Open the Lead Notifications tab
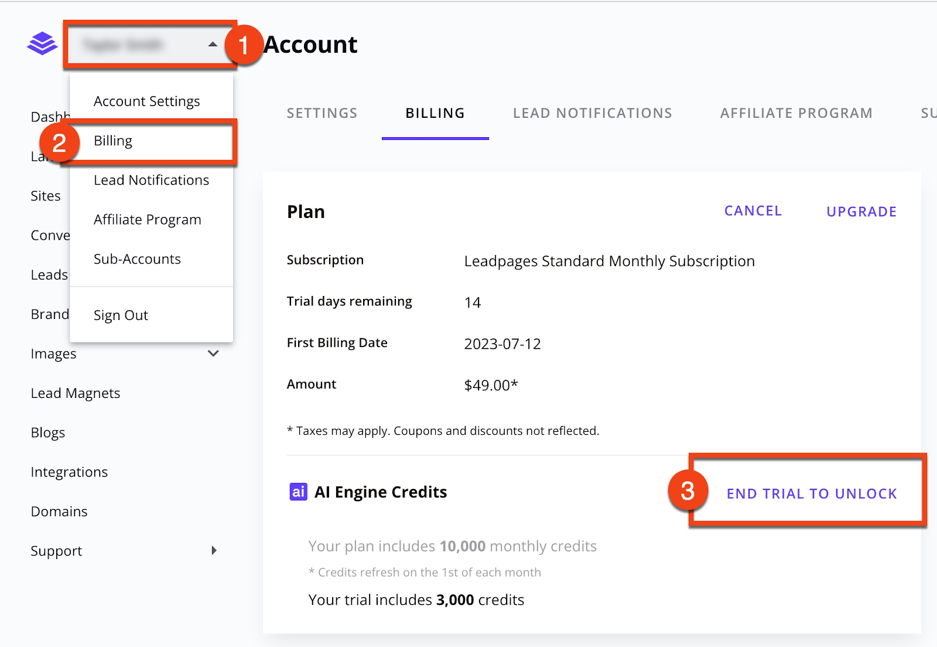Image resolution: width=937 pixels, height=647 pixels. click(x=592, y=113)
